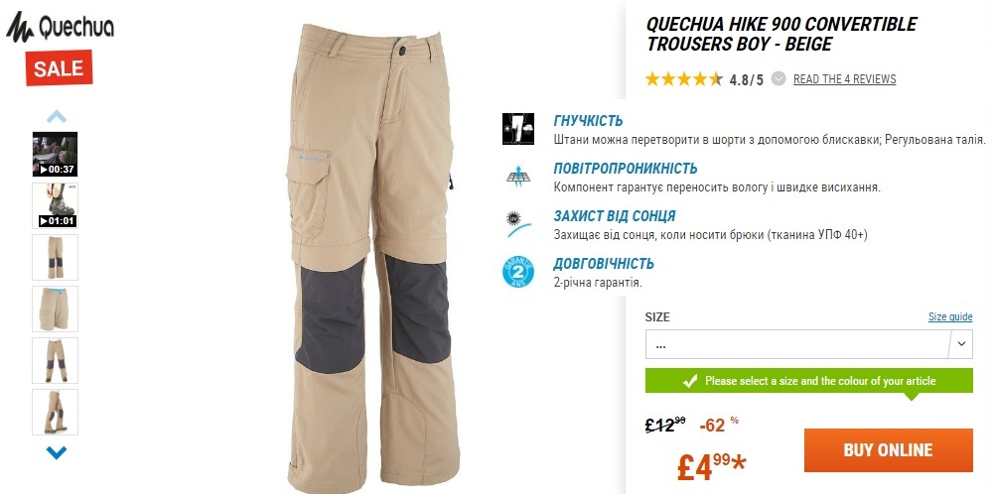
Task: Click the 2-year guarantee badge icon
Action: (x=518, y=273)
